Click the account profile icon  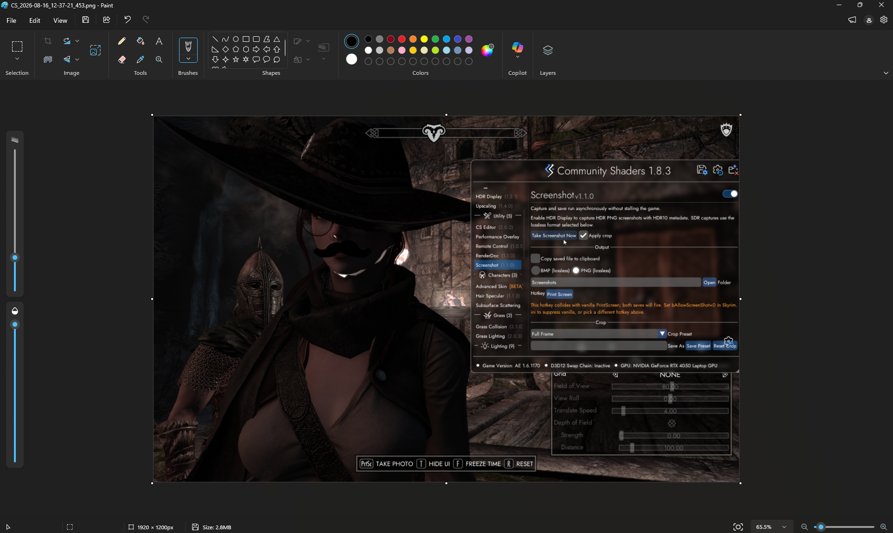[869, 20]
